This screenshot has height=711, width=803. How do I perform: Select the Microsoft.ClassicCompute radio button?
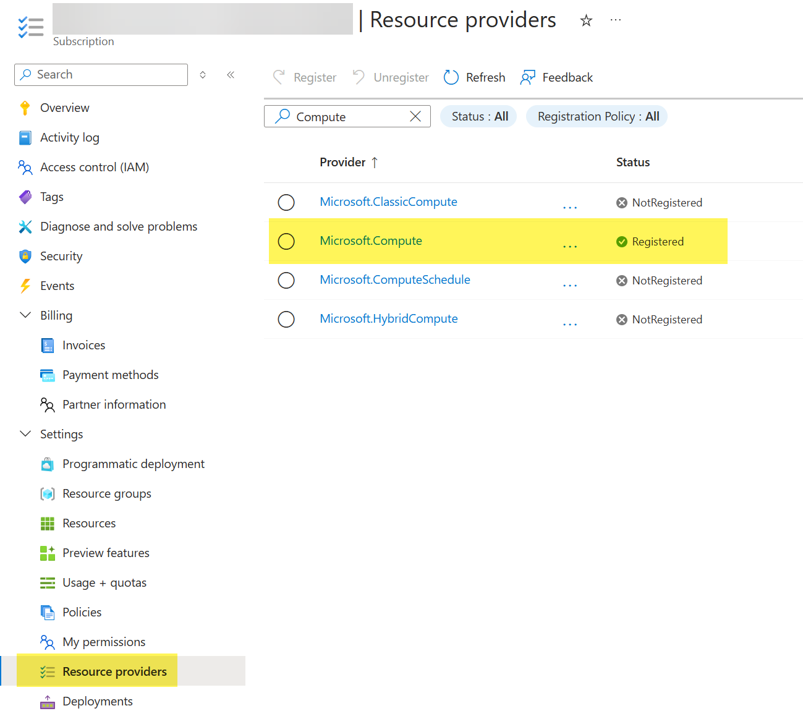coord(286,202)
